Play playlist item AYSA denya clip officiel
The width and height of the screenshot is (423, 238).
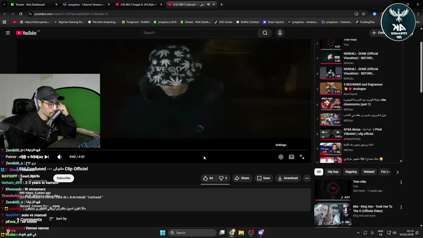(x=359, y=134)
